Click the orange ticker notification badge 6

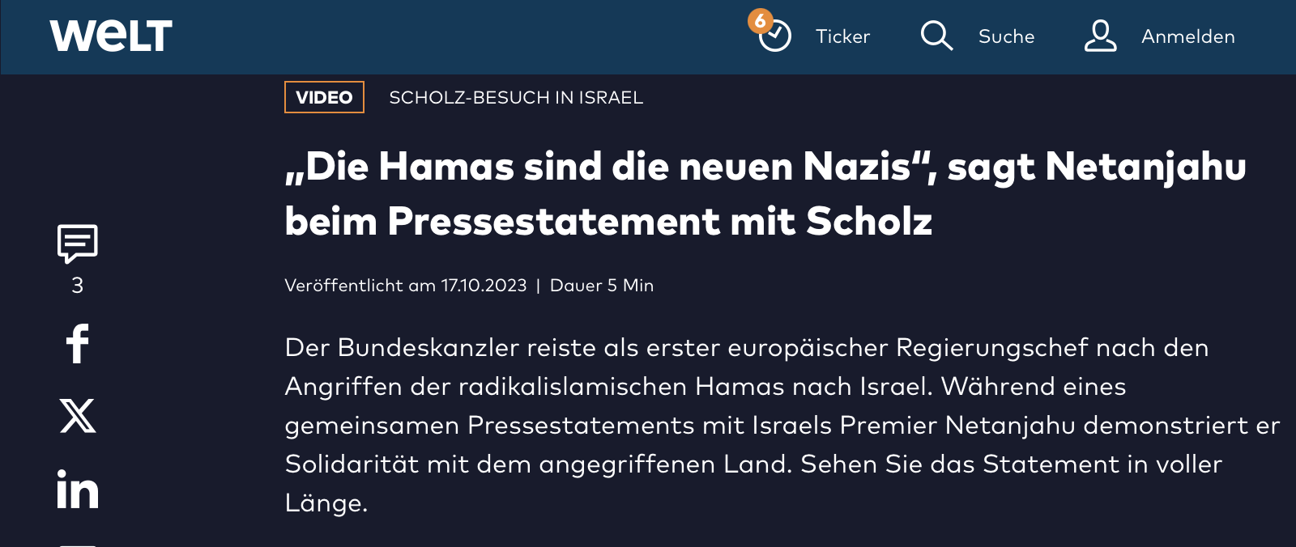[x=760, y=21]
